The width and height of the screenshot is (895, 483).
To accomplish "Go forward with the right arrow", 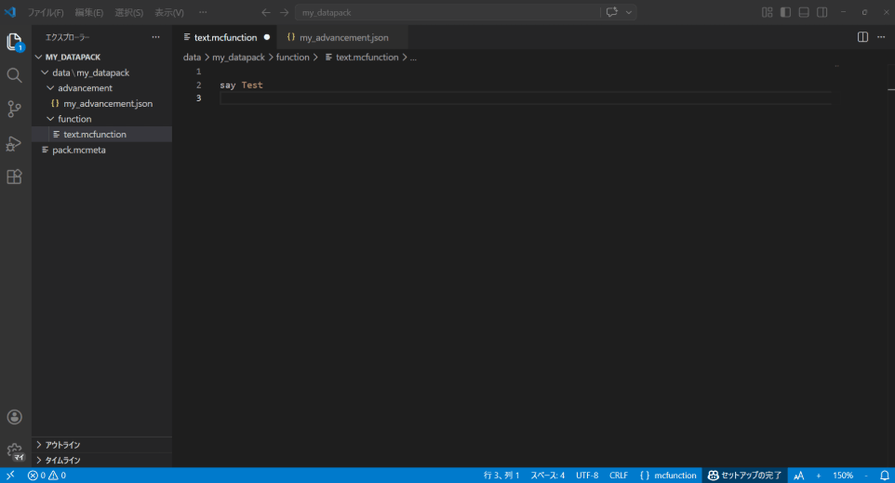I will [285, 12].
